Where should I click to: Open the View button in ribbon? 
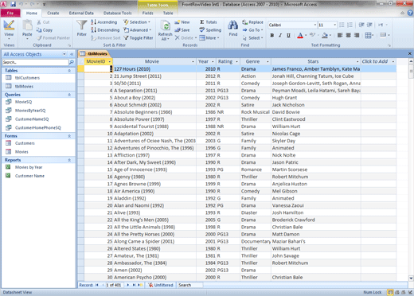coord(9,29)
